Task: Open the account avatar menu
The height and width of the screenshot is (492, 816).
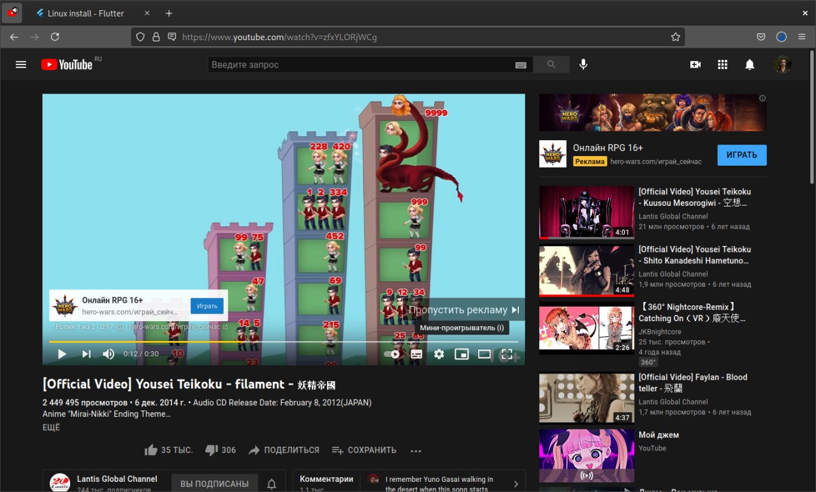Action: [783, 64]
